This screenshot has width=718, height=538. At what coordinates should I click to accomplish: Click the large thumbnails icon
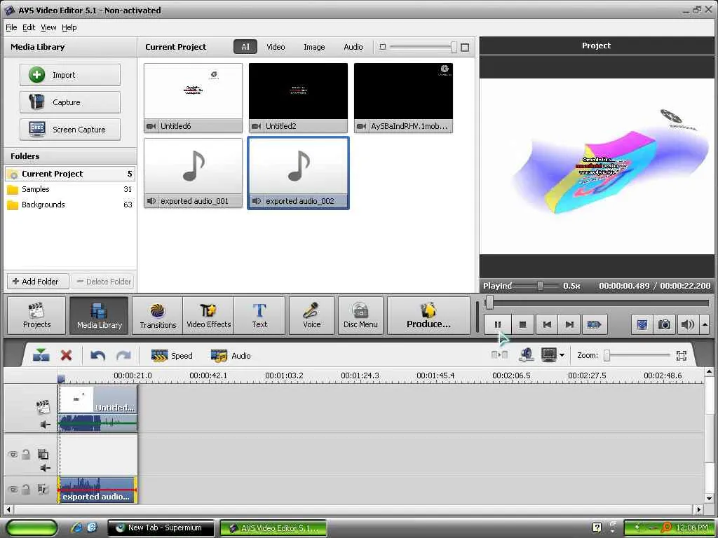point(465,47)
